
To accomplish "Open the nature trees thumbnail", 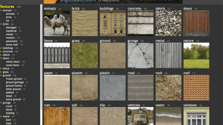I will pos(196,56).
